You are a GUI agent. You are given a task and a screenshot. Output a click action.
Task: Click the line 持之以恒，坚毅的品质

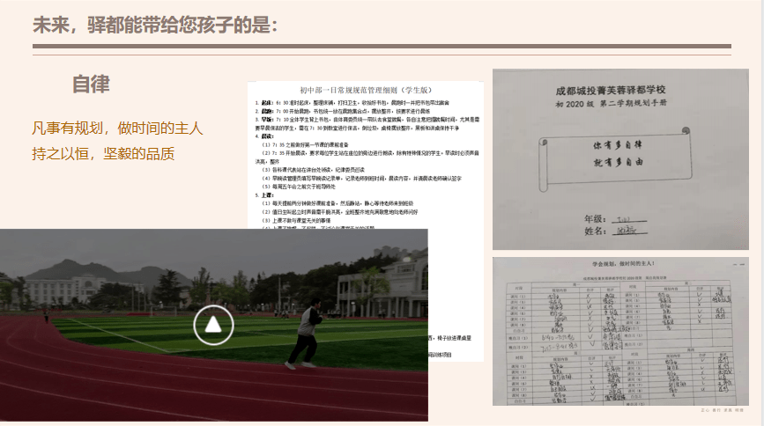[x=103, y=154]
